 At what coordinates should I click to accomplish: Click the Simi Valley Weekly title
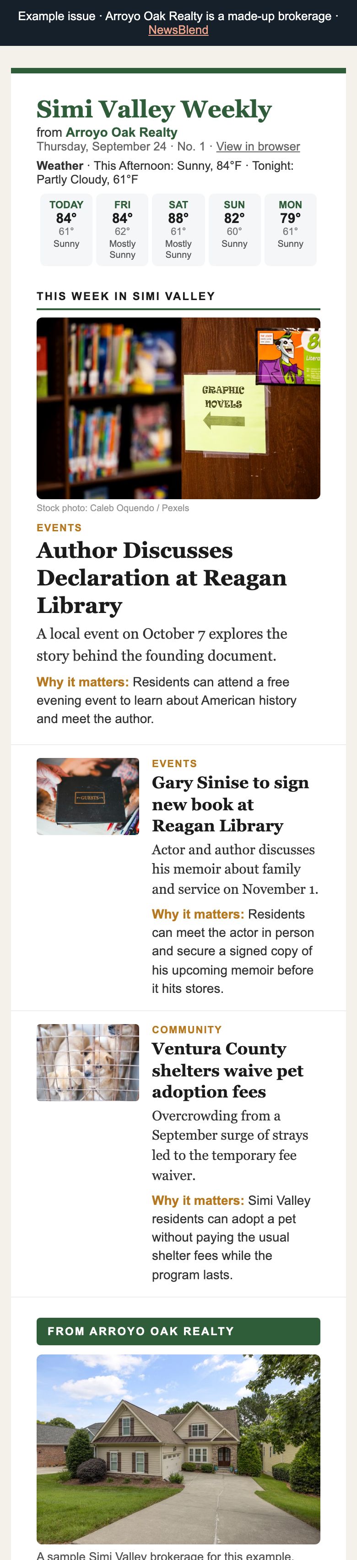pyautogui.click(x=154, y=109)
